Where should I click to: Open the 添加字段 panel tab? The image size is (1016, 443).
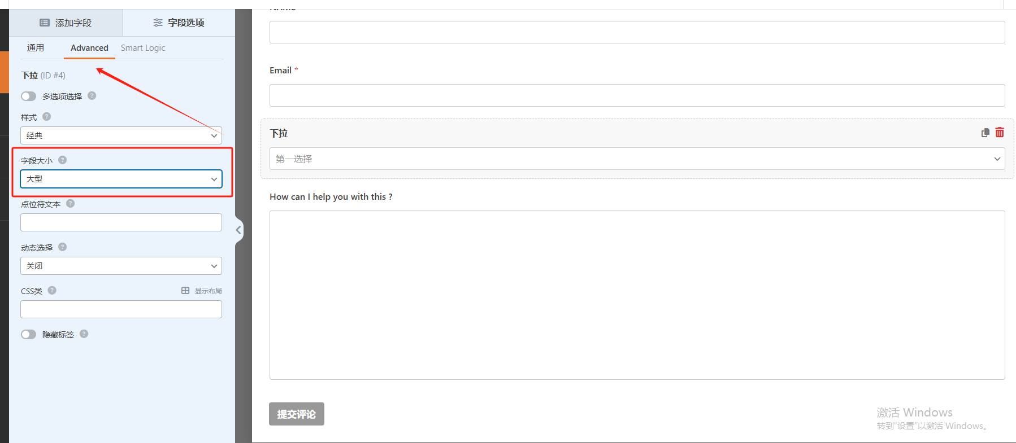[x=66, y=23]
